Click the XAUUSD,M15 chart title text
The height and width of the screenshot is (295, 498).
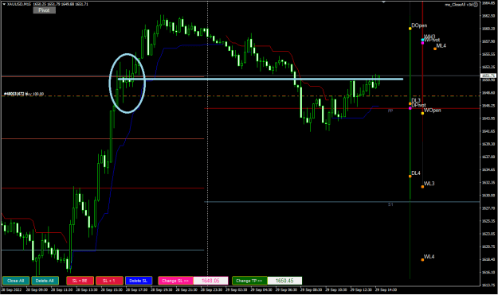(19, 4)
